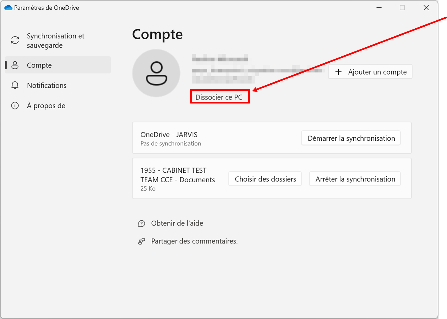Click OneDrive - JARVIS library name
The width and height of the screenshot is (447, 319).
(x=169, y=134)
